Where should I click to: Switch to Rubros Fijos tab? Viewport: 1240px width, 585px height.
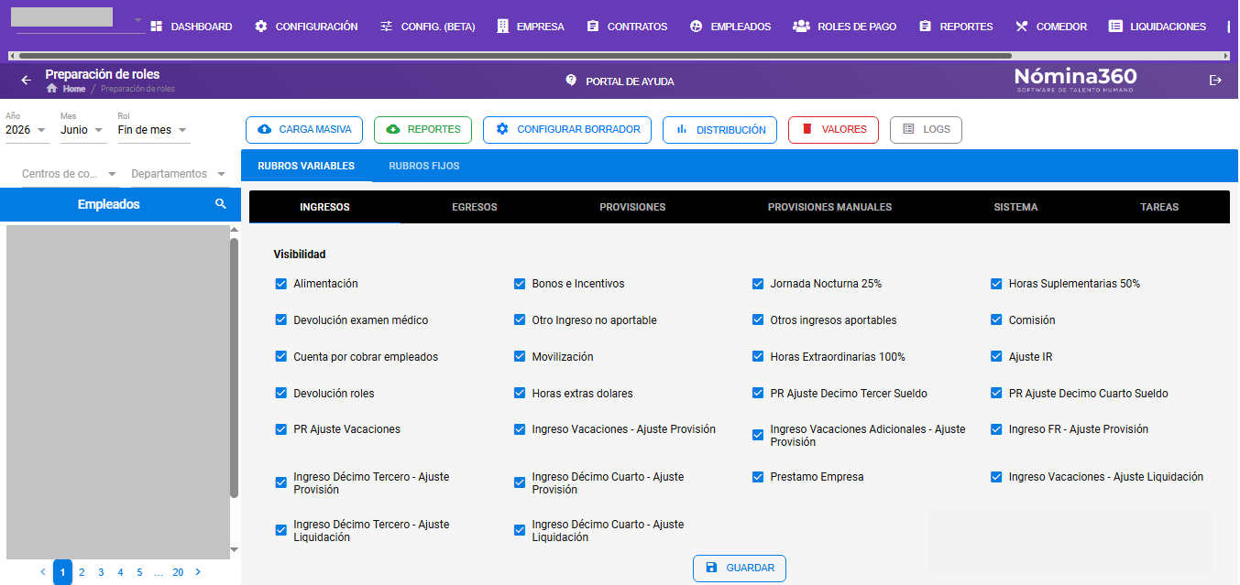pos(424,166)
